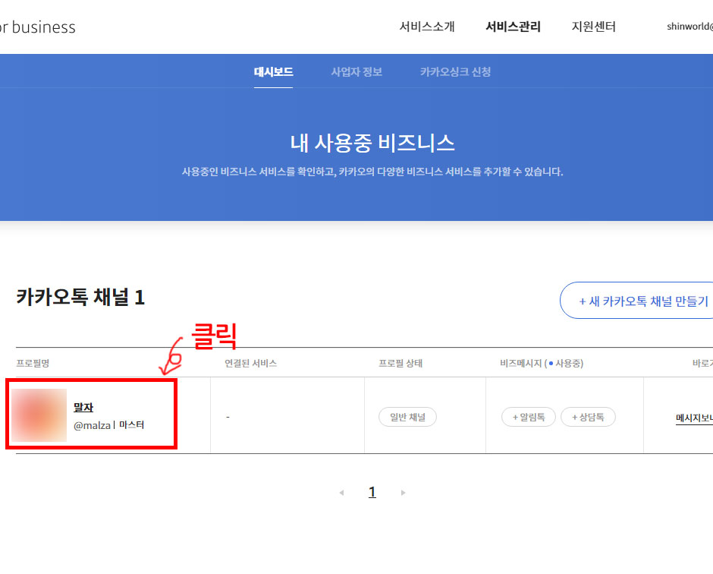Click the 카카오톡 채널 1 heading
This screenshot has width=713, height=574.
(80, 297)
